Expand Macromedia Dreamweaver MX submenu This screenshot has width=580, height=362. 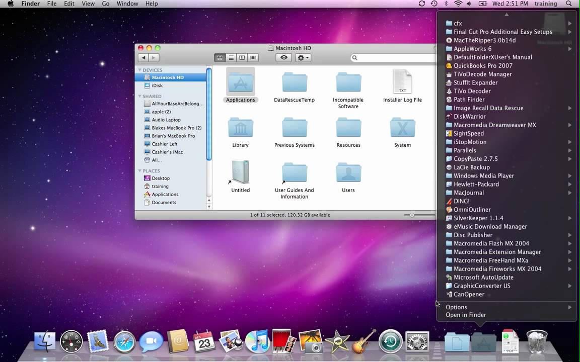[570, 125]
